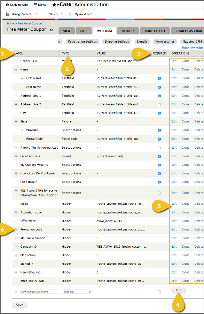Open the Shipping Settings sub-tab

tap(117, 42)
